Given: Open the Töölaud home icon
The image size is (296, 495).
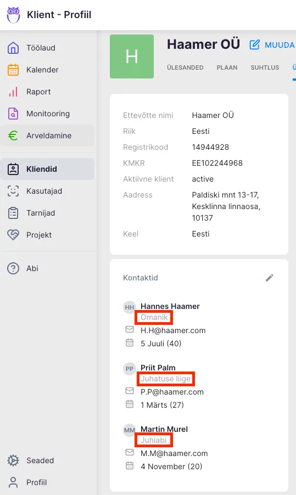Looking at the screenshot, I should 13,48.
